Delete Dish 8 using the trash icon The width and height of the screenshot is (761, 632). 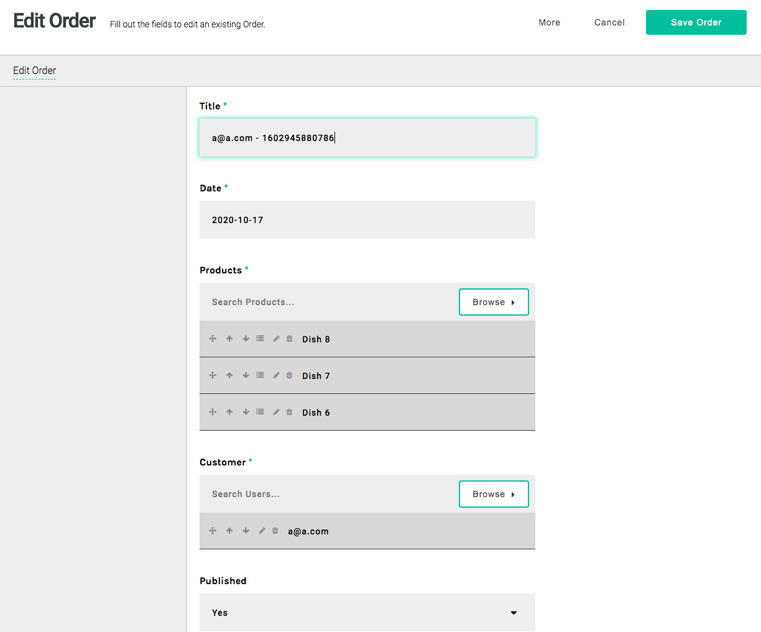[289, 339]
